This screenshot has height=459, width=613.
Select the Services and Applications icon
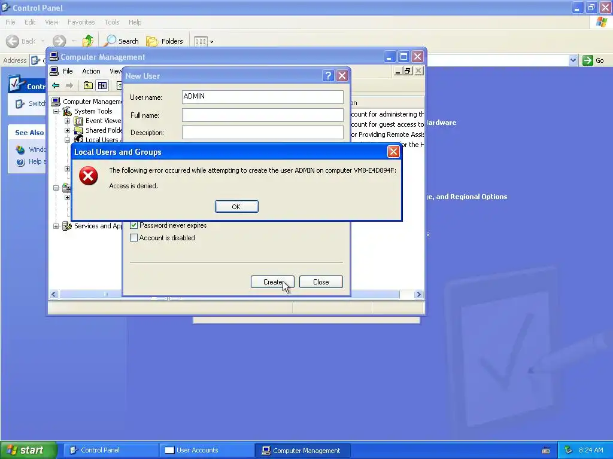[67, 226]
